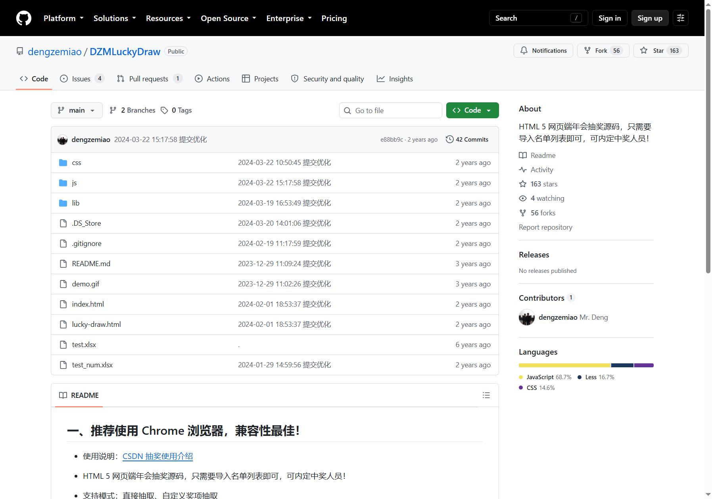Switch to the Issues tab
The image size is (712, 499).
pyautogui.click(x=82, y=79)
